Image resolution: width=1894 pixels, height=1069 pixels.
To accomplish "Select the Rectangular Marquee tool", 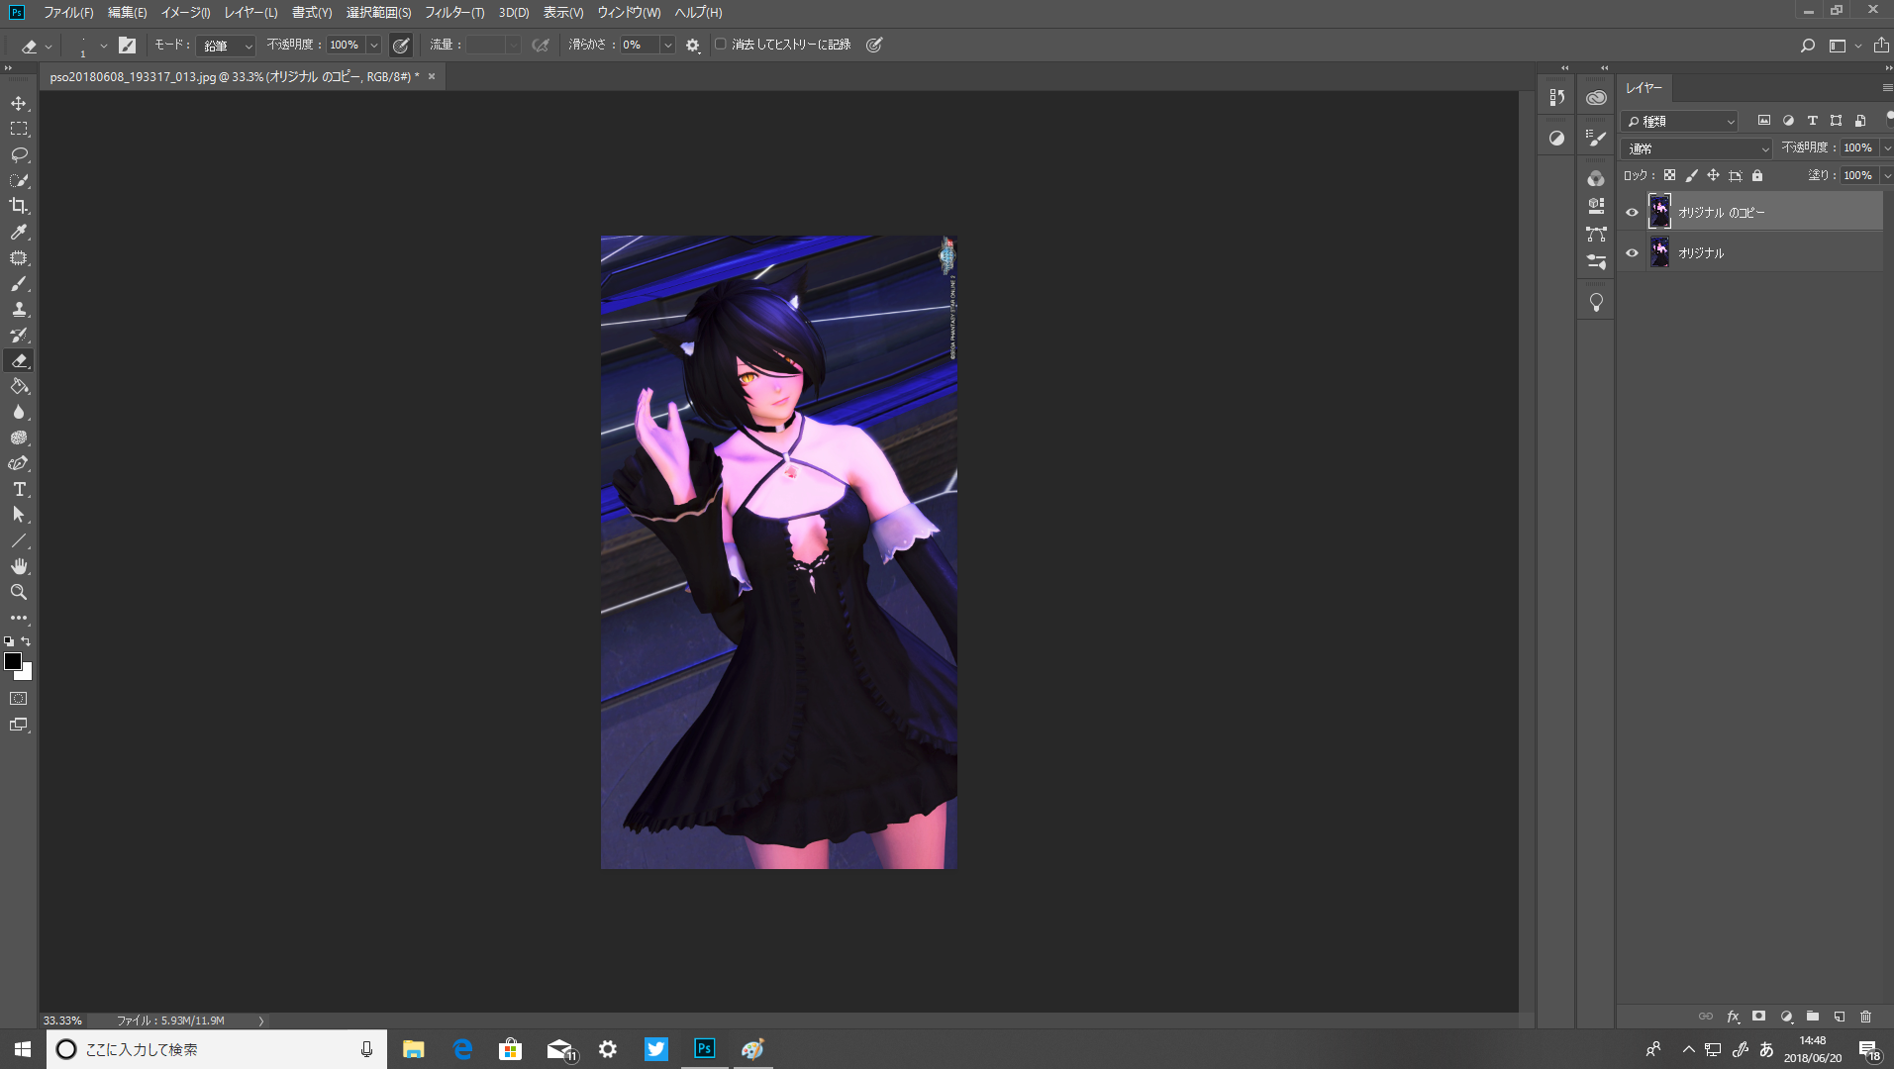I will [x=19, y=129].
